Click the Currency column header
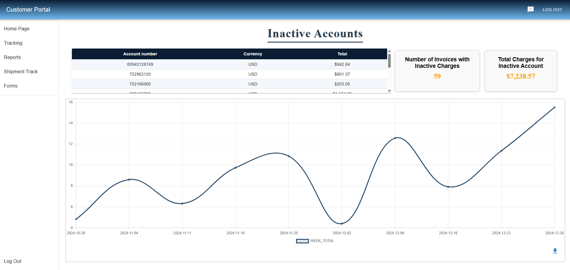Viewport: 570px width, 270px height. (x=253, y=54)
